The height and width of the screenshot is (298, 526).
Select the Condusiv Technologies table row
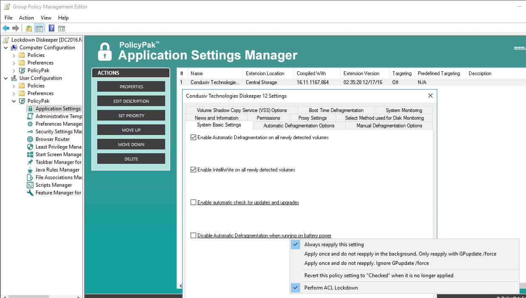[x=351, y=82]
